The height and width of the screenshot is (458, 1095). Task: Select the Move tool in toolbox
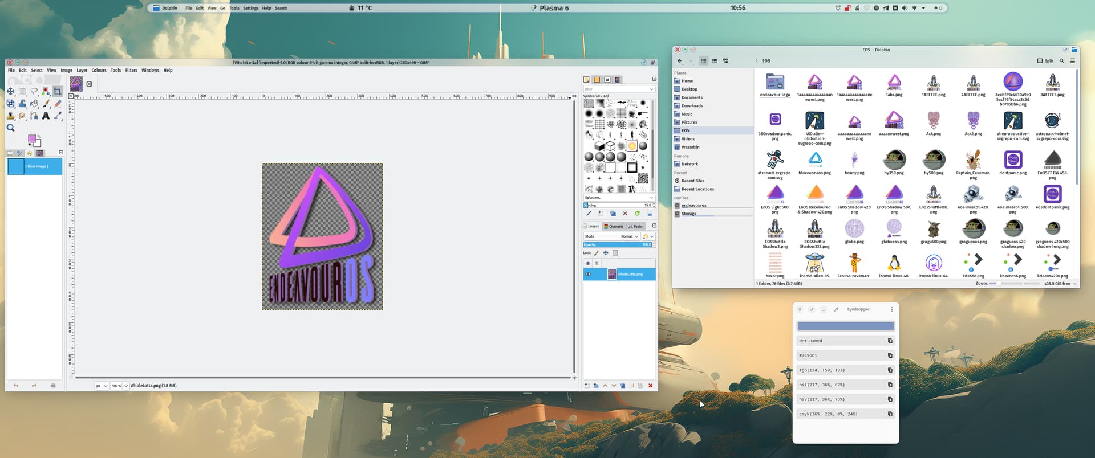(10, 92)
